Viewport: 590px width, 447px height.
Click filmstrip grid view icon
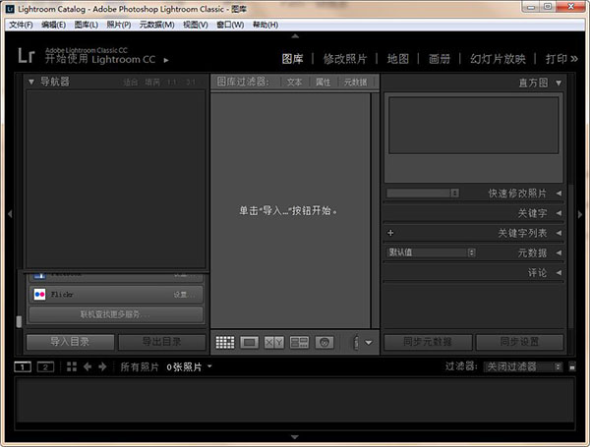coord(71,366)
